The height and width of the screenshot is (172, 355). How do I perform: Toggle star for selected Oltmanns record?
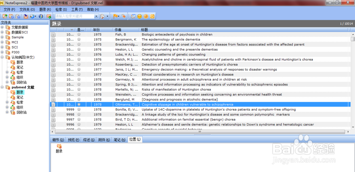tap(79, 104)
